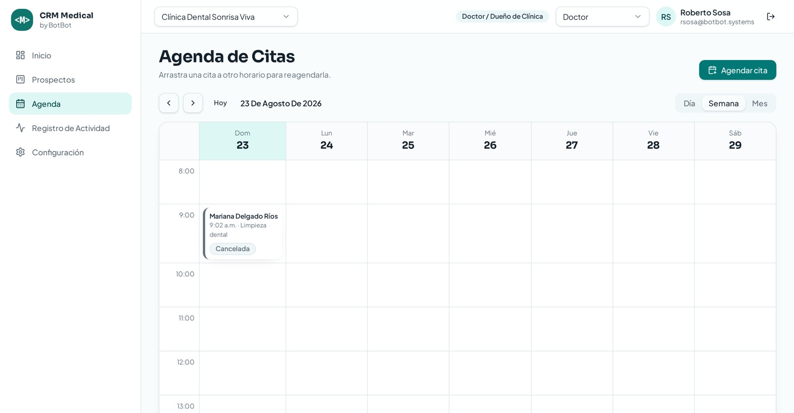Switch to Mes view

(x=760, y=103)
